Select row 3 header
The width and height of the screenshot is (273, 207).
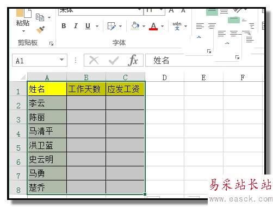(18, 117)
